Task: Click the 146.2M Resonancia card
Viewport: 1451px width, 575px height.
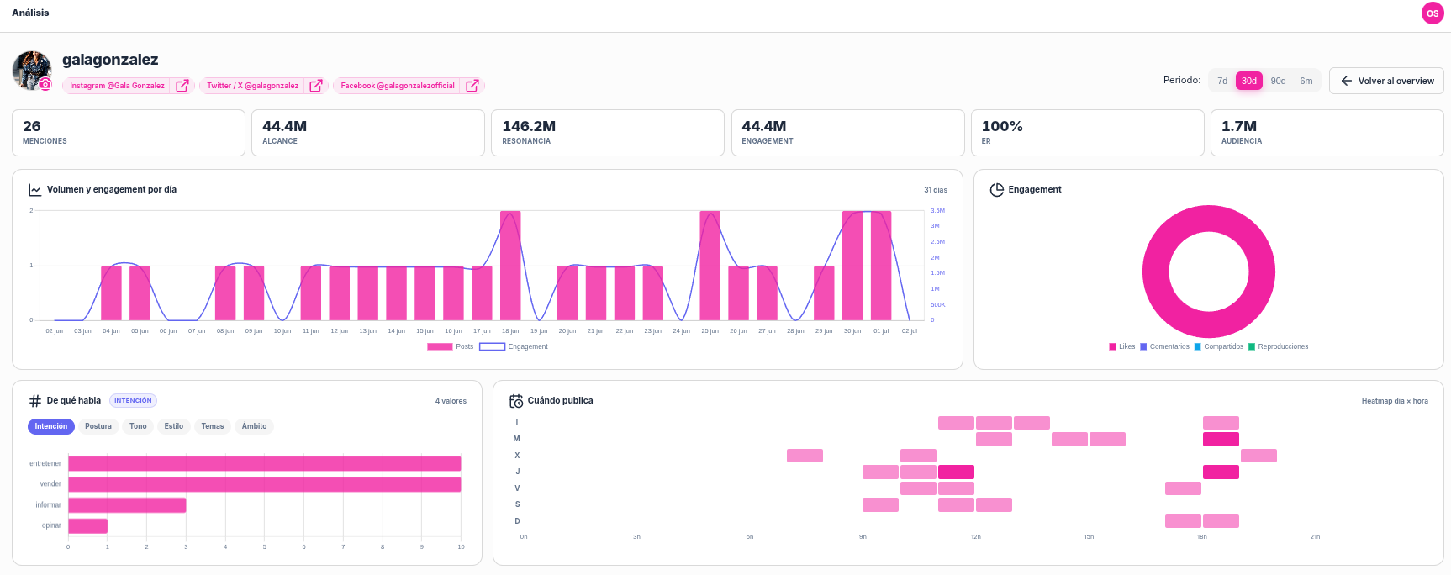Action: pyautogui.click(x=608, y=133)
